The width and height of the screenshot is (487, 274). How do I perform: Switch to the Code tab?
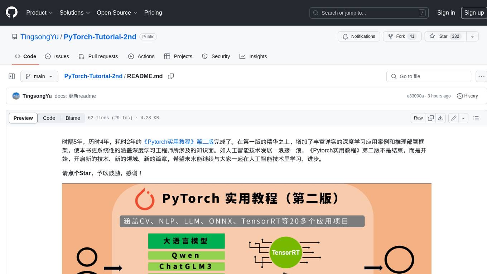(25, 56)
